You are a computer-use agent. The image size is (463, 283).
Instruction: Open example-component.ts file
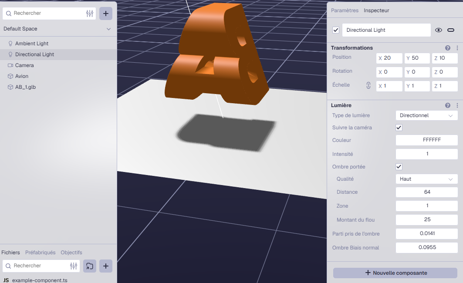click(40, 280)
